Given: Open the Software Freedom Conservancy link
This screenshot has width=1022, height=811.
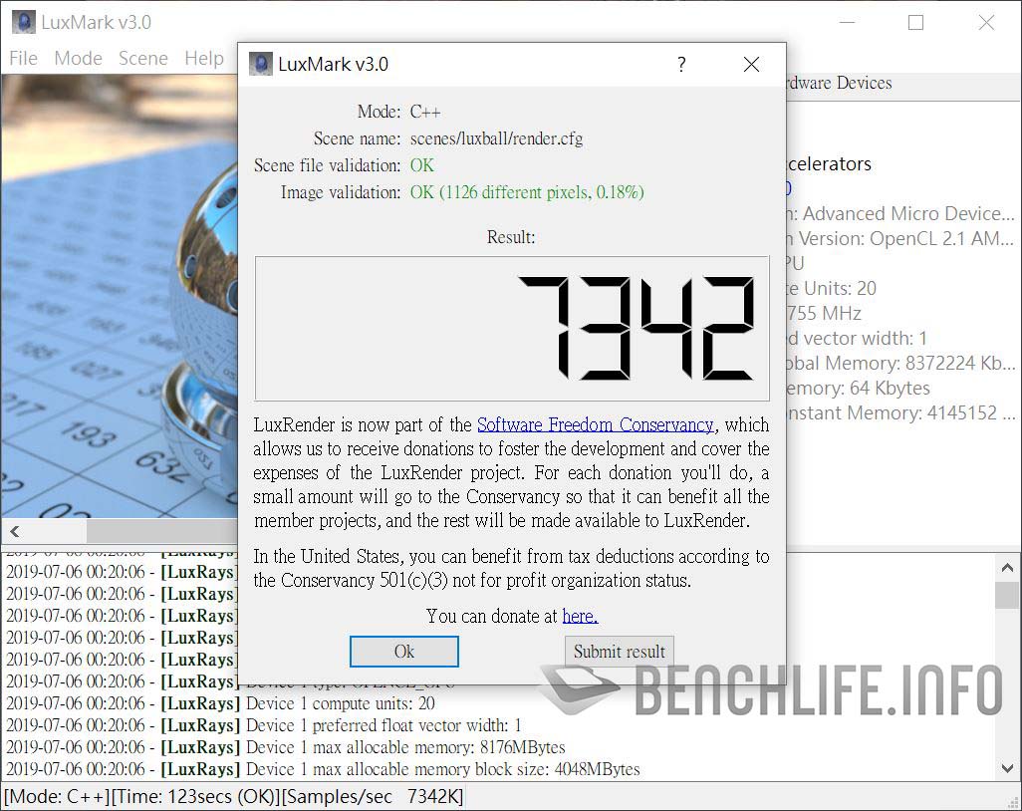Looking at the screenshot, I should click(x=596, y=424).
